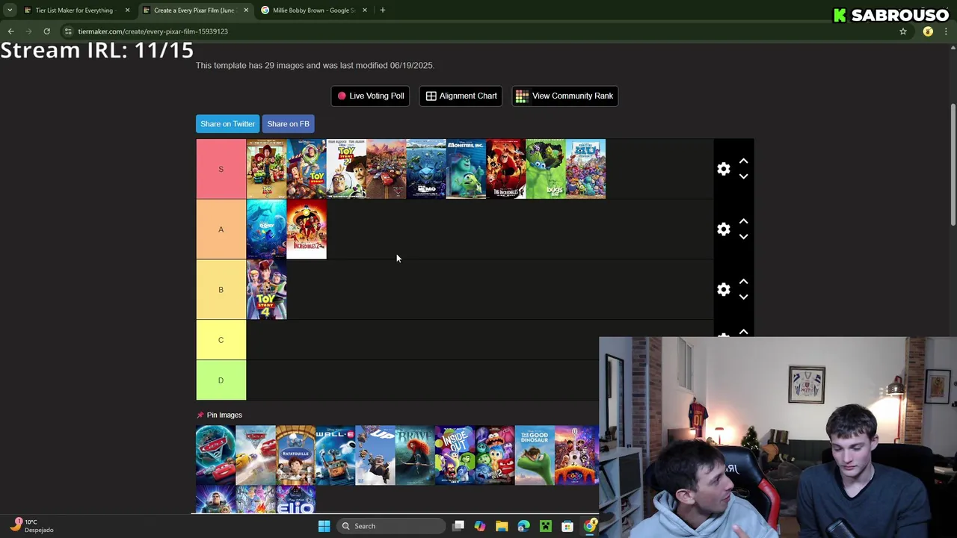
Task: Click the page vertical scrollbar
Action: pos(953,164)
